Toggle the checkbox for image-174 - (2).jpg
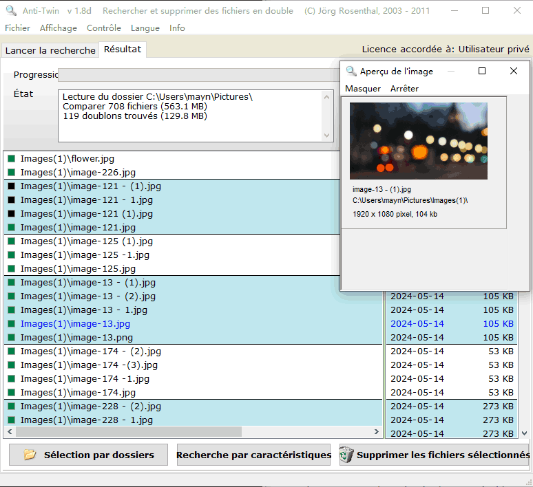The height and width of the screenshot is (487, 533). point(12,351)
